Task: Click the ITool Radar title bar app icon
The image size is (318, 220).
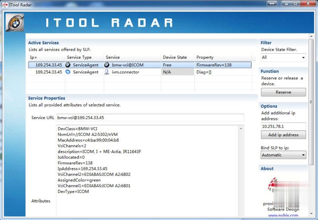Action: tap(5, 4)
